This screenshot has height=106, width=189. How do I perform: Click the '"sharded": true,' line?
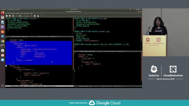point(16,40)
